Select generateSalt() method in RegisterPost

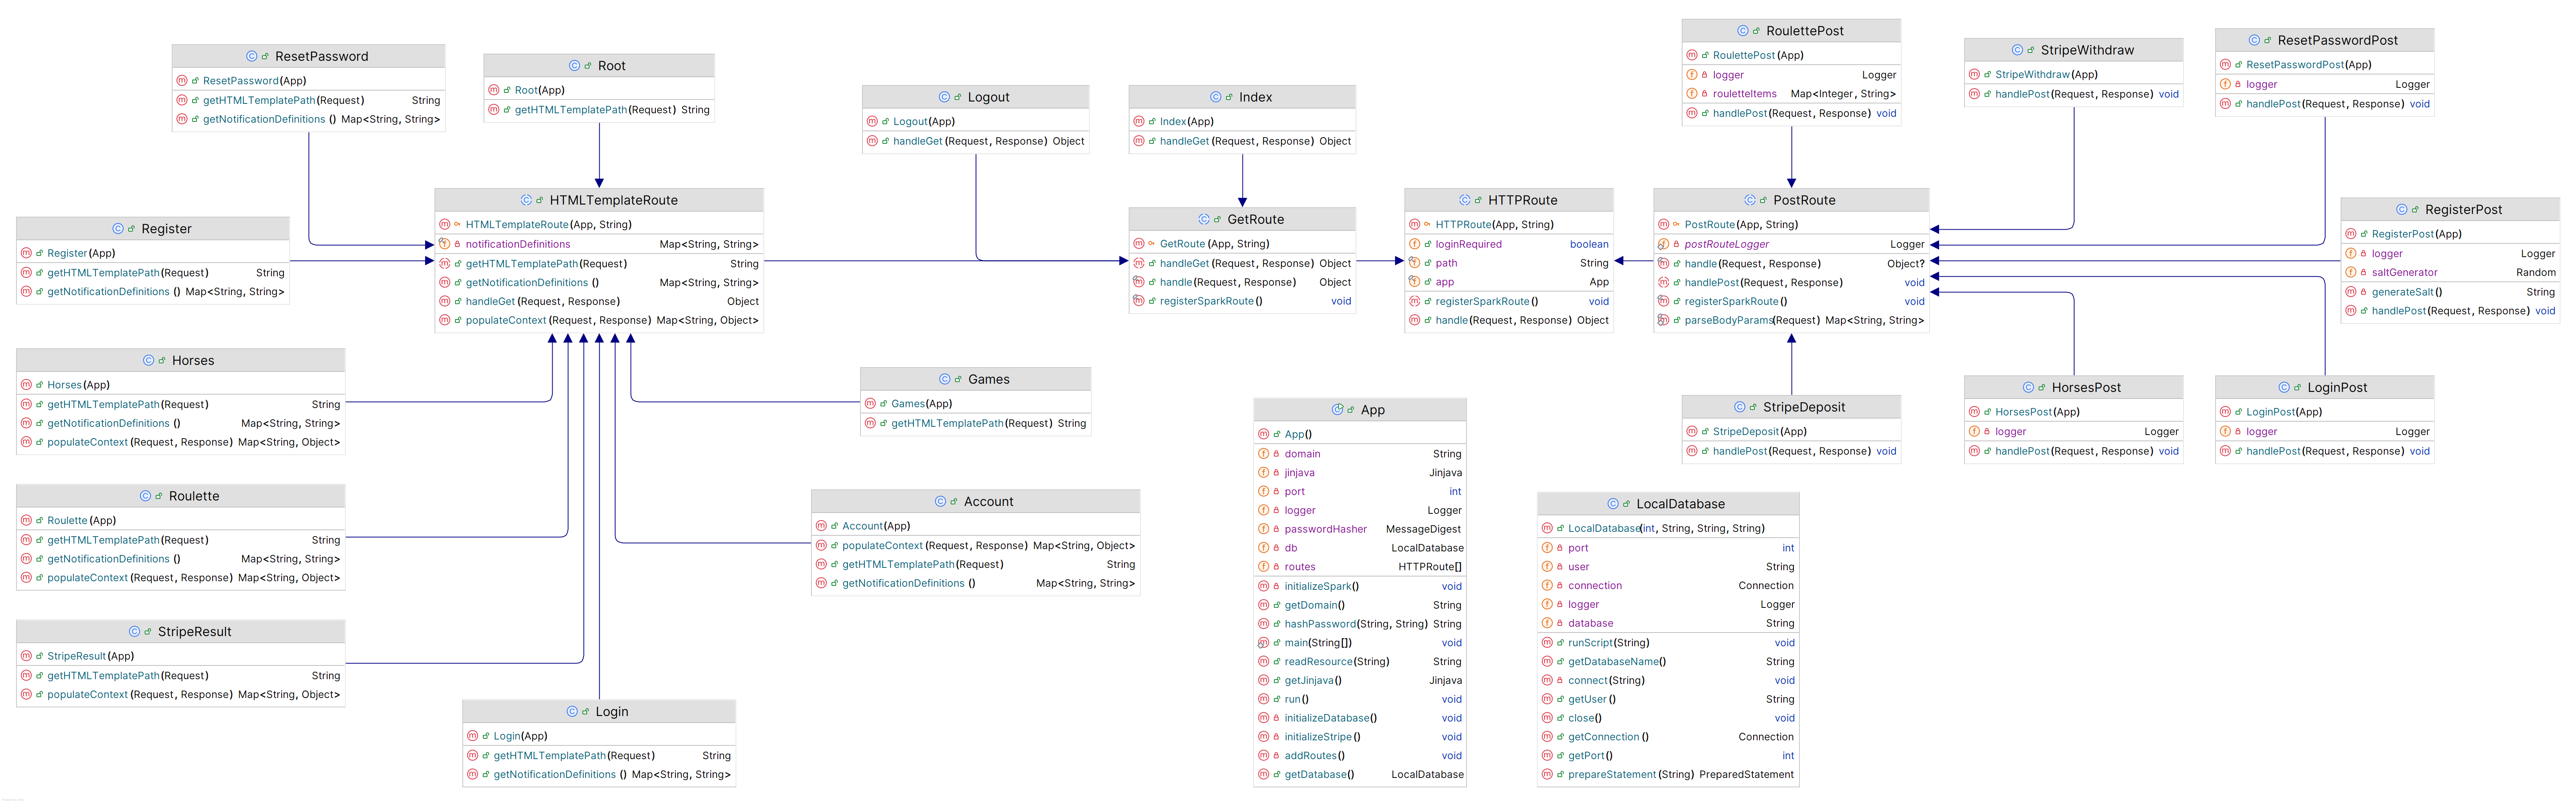[2450, 293]
